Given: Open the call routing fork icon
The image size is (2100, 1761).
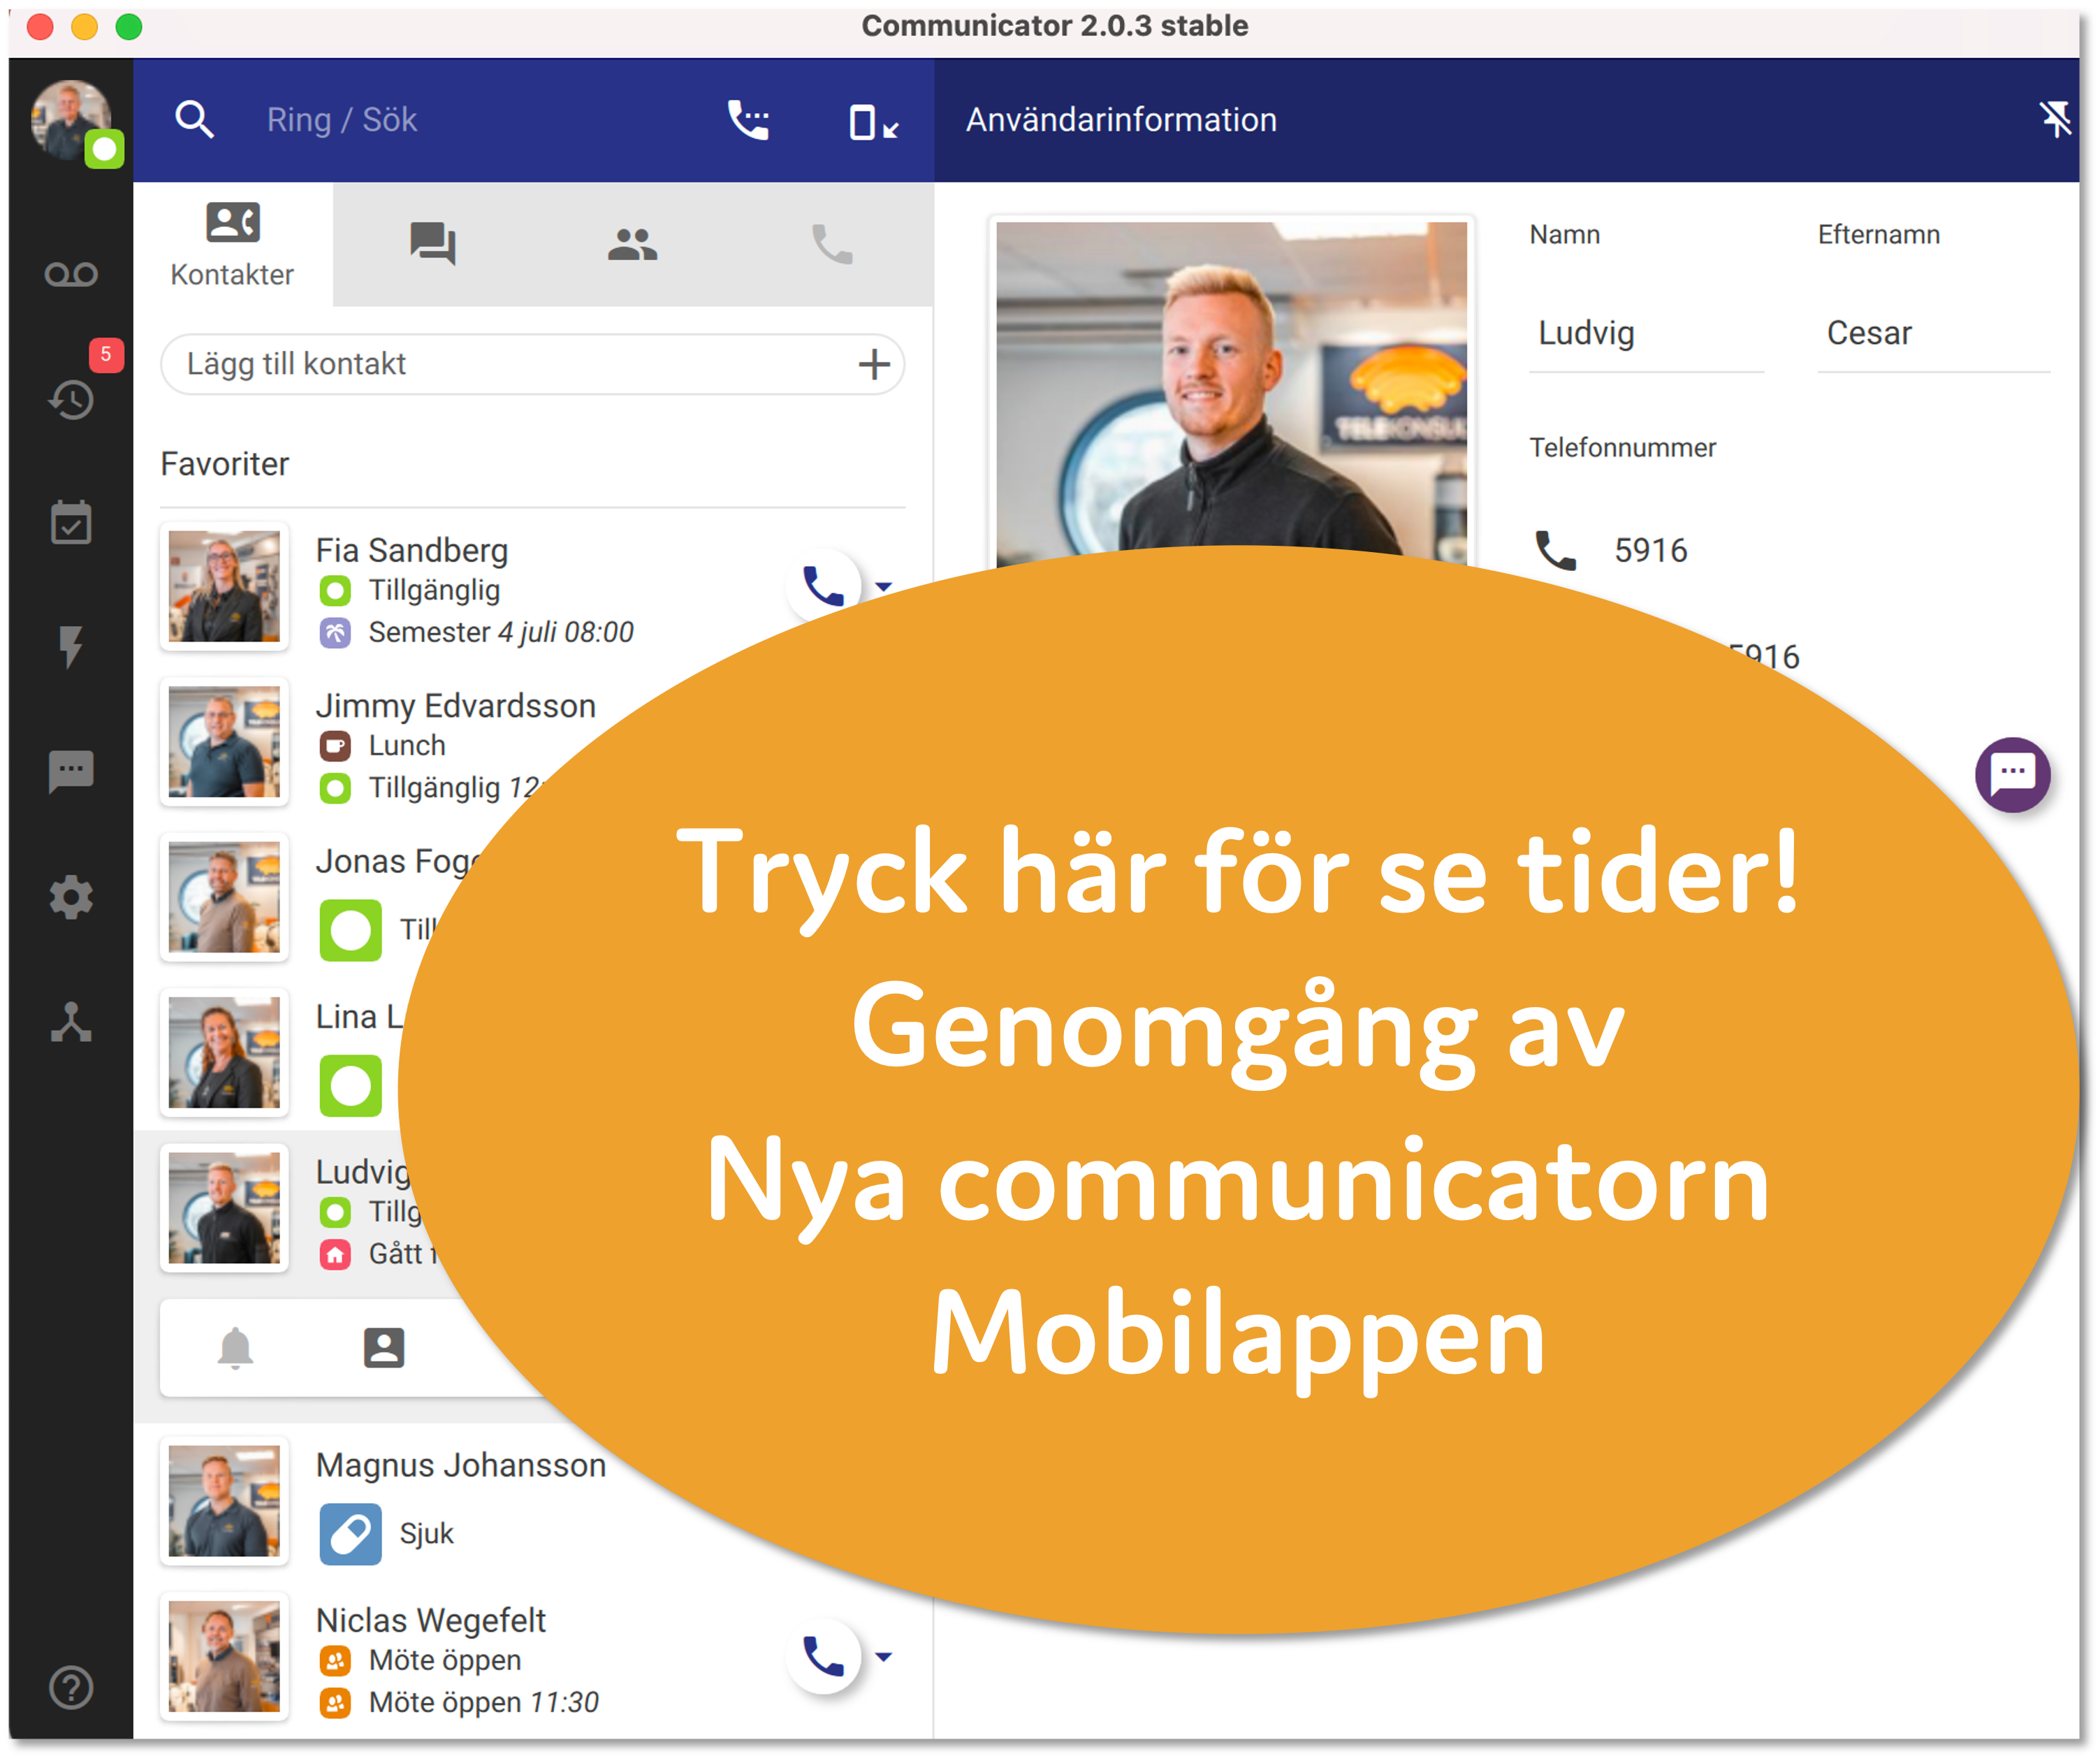Looking at the screenshot, I should click(71, 1022).
